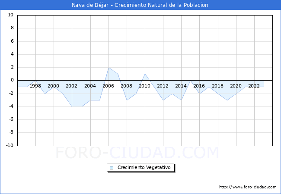Select the 2002 year label
The height and width of the screenshot is (194, 281).
(x=71, y=86)
